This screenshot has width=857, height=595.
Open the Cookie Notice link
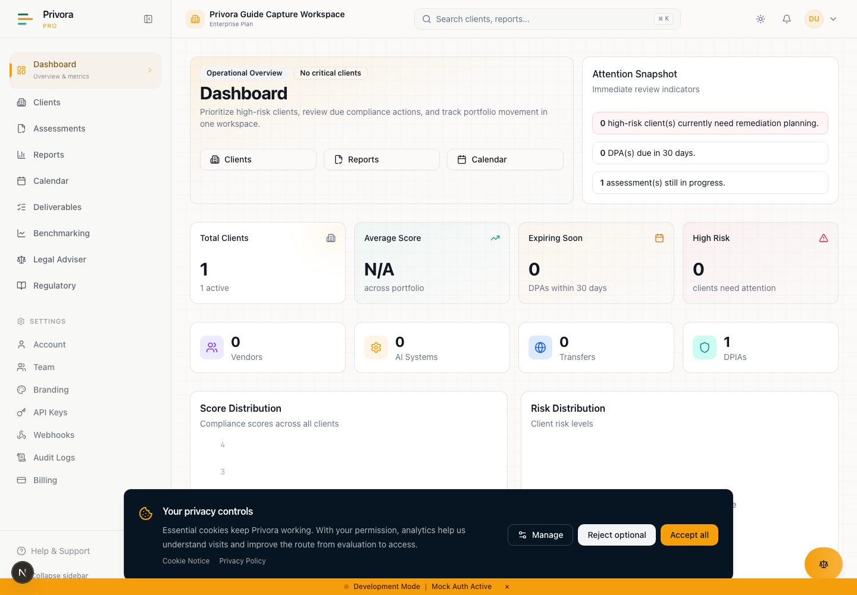[186, 561]
